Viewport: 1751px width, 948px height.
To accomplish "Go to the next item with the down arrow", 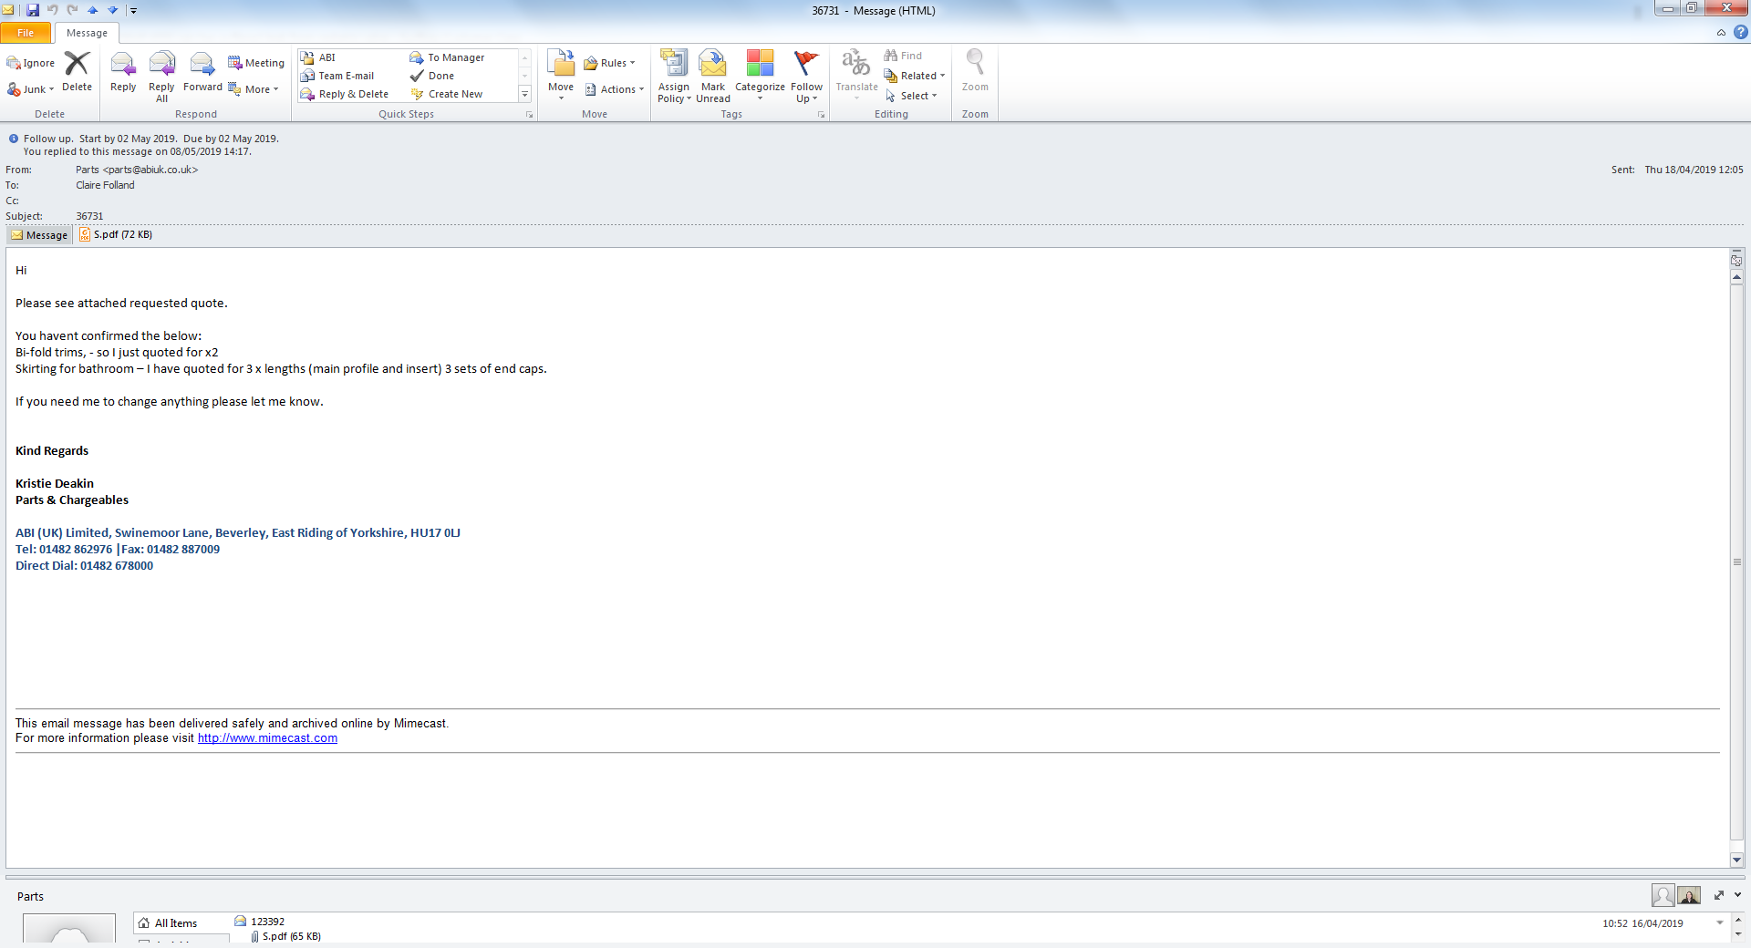I will (x=112, y=10).
